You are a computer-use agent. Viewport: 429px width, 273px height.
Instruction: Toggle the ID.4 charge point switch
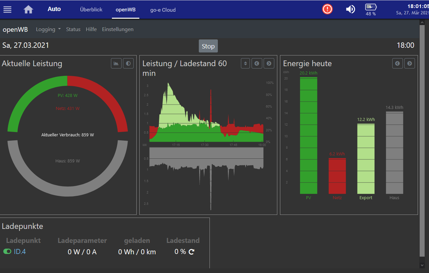tap(7, 252)
